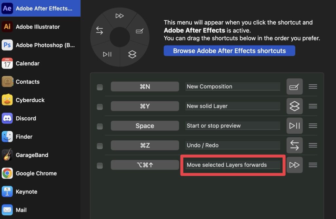Choose Mail in the app list
Screen dimensions: 336x219
[x=40, y=210]
